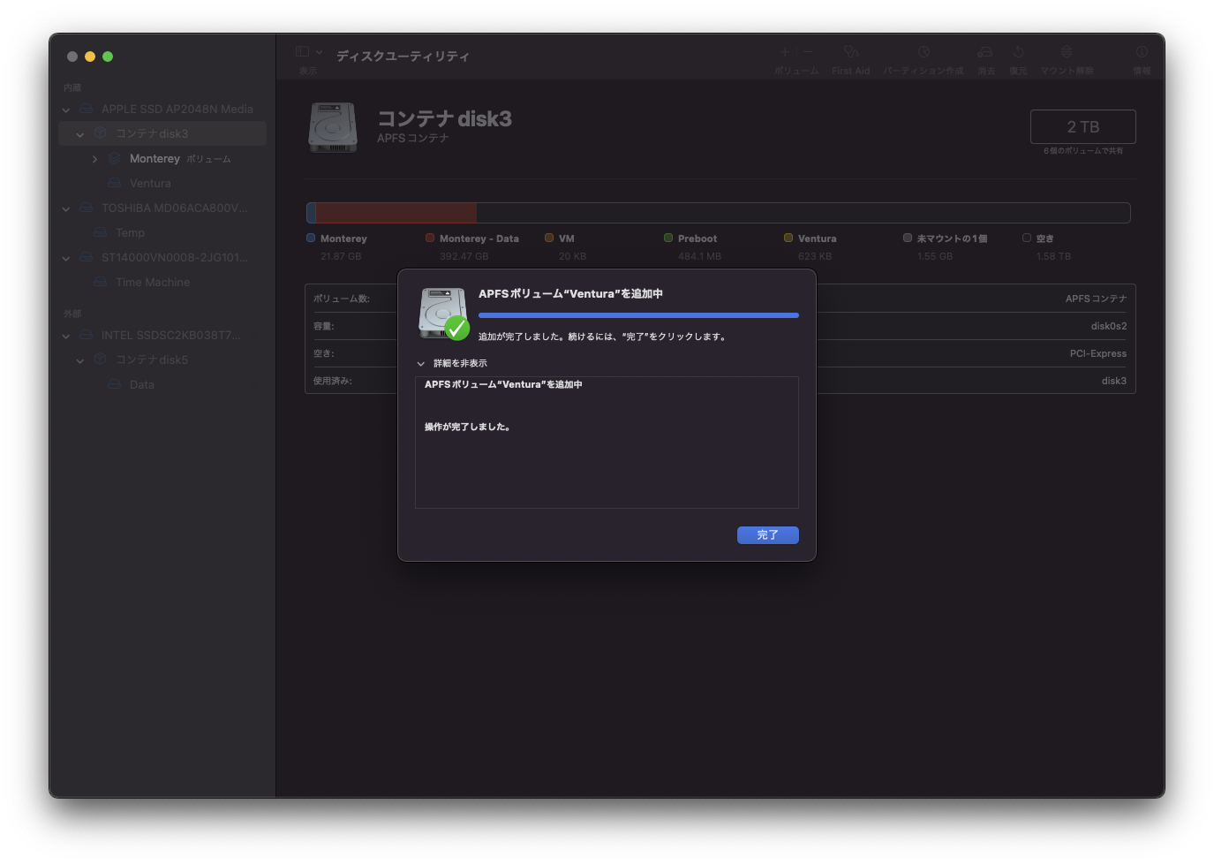
Task: Select コンテナ disk3 in sidebar
Action: [162, 133]
